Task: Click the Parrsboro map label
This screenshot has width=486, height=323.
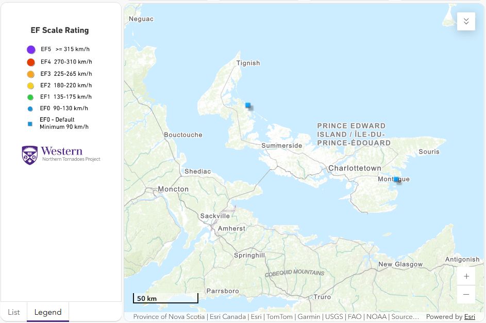Action: (x=223, y=291)
